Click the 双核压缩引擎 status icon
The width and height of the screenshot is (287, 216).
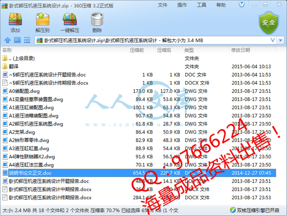tap(233, 210)
